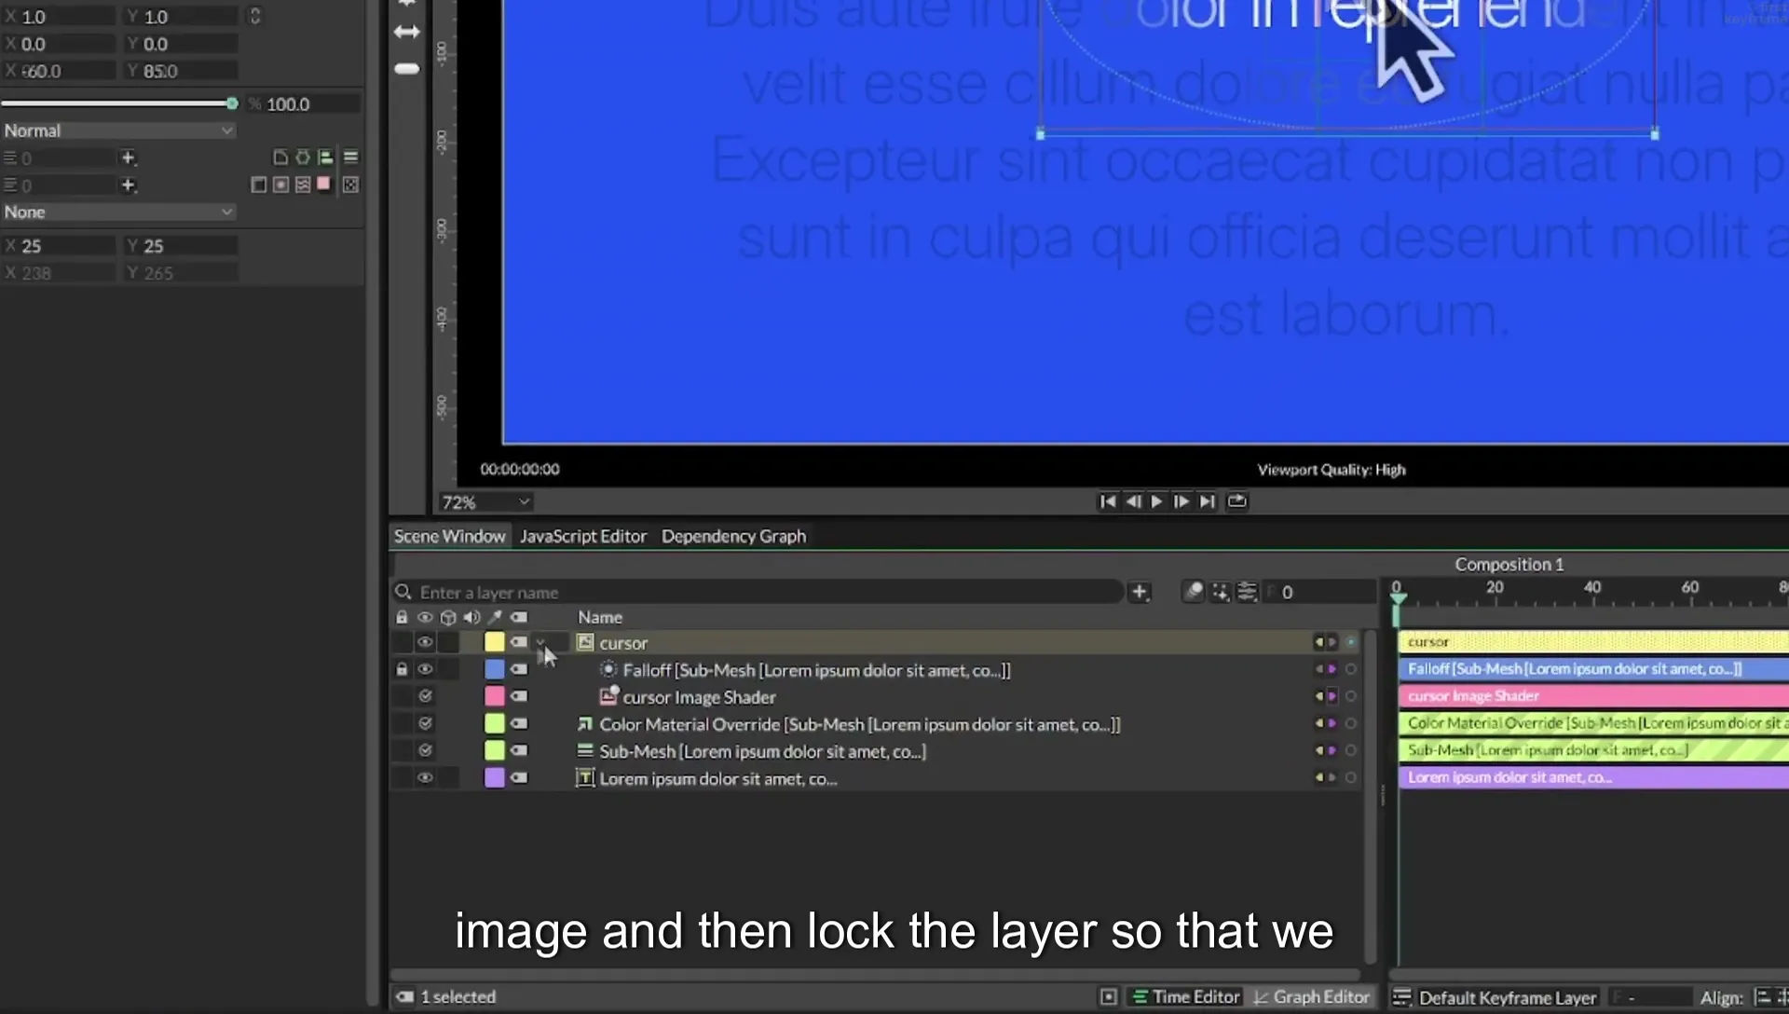The image size is (1789, 1014).
Task: Click the three-line menu icon in the attribute panel
Action: 350,158
